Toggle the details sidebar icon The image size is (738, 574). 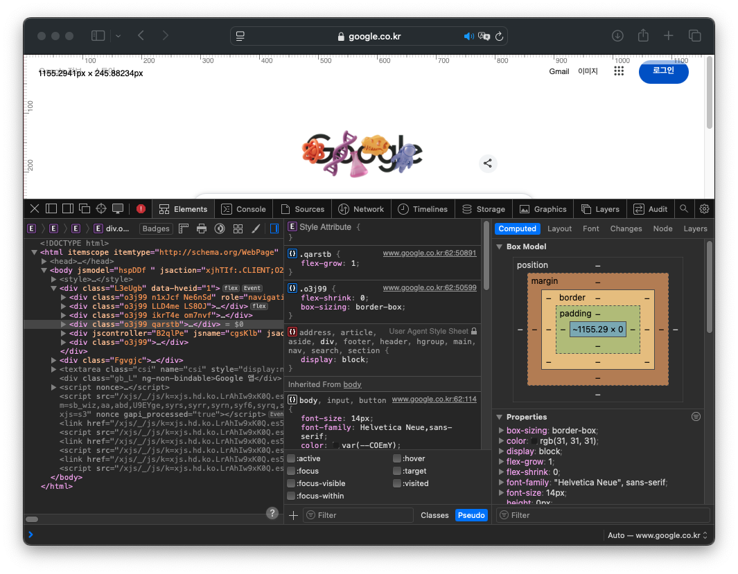274,228
